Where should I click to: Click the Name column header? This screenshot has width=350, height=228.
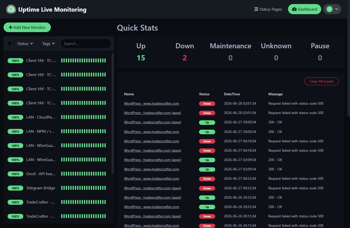point(129,94)
